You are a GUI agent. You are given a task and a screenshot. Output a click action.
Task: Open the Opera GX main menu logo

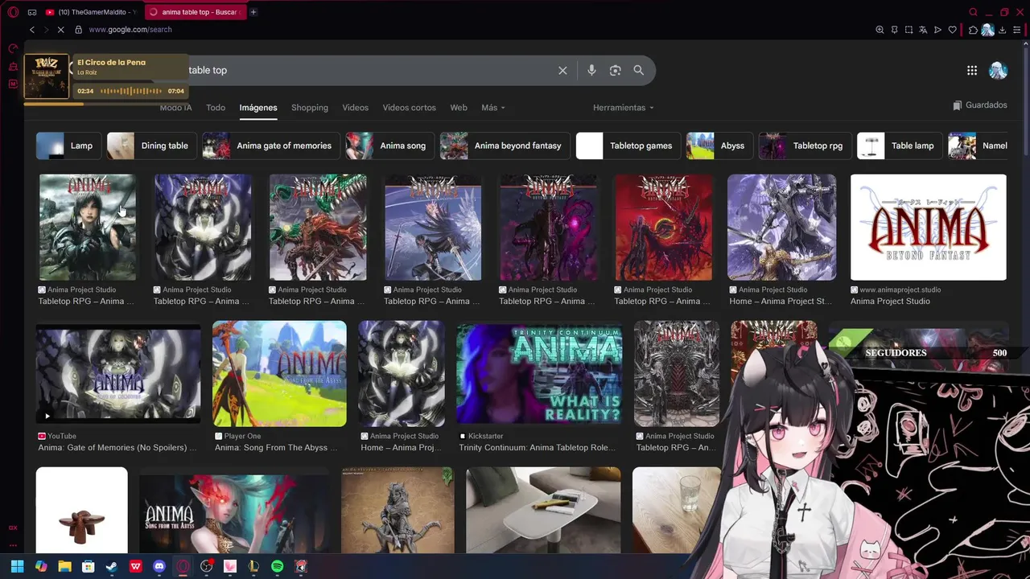13,12
